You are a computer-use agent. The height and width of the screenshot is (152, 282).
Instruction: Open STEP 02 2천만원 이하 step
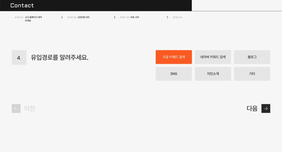click(78, 17)
